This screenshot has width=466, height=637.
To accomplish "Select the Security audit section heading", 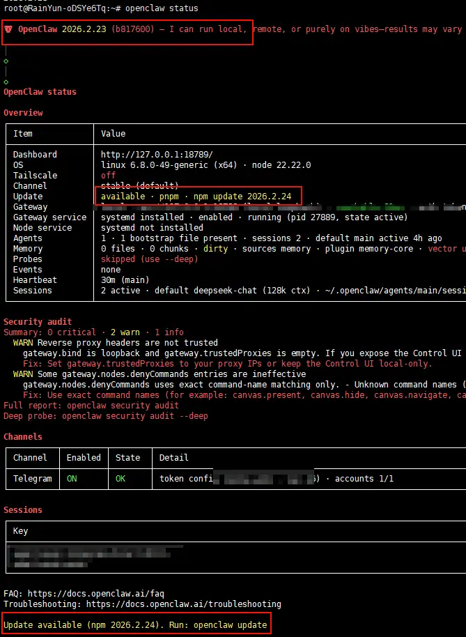I will (x=38, y=322).
